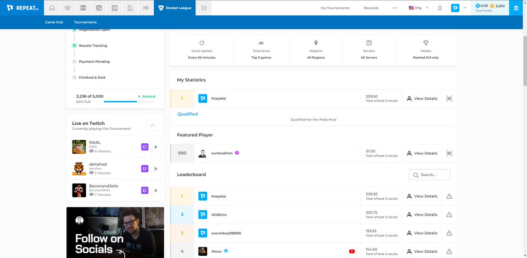Open the PUBG game tab icon

(145, 8)
